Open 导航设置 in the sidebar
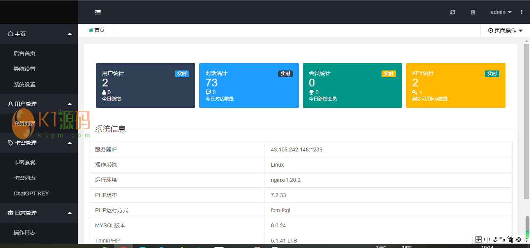 click(39, 69)
